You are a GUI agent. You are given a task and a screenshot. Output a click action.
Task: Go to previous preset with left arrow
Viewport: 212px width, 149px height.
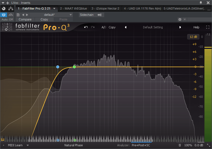126,27
